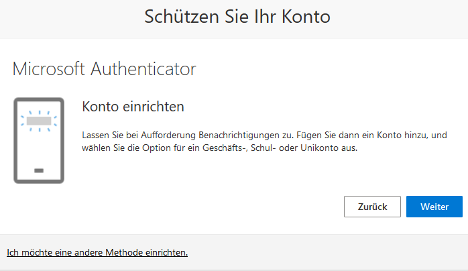Select the 'Schützen Sie Ihr Konto' page title
468x271 pixels.
click(x=237, y=16)
